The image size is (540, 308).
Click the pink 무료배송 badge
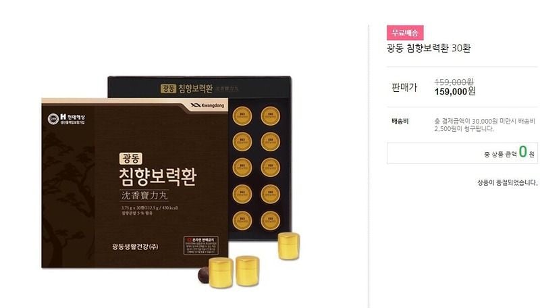(x=405, y=32)
